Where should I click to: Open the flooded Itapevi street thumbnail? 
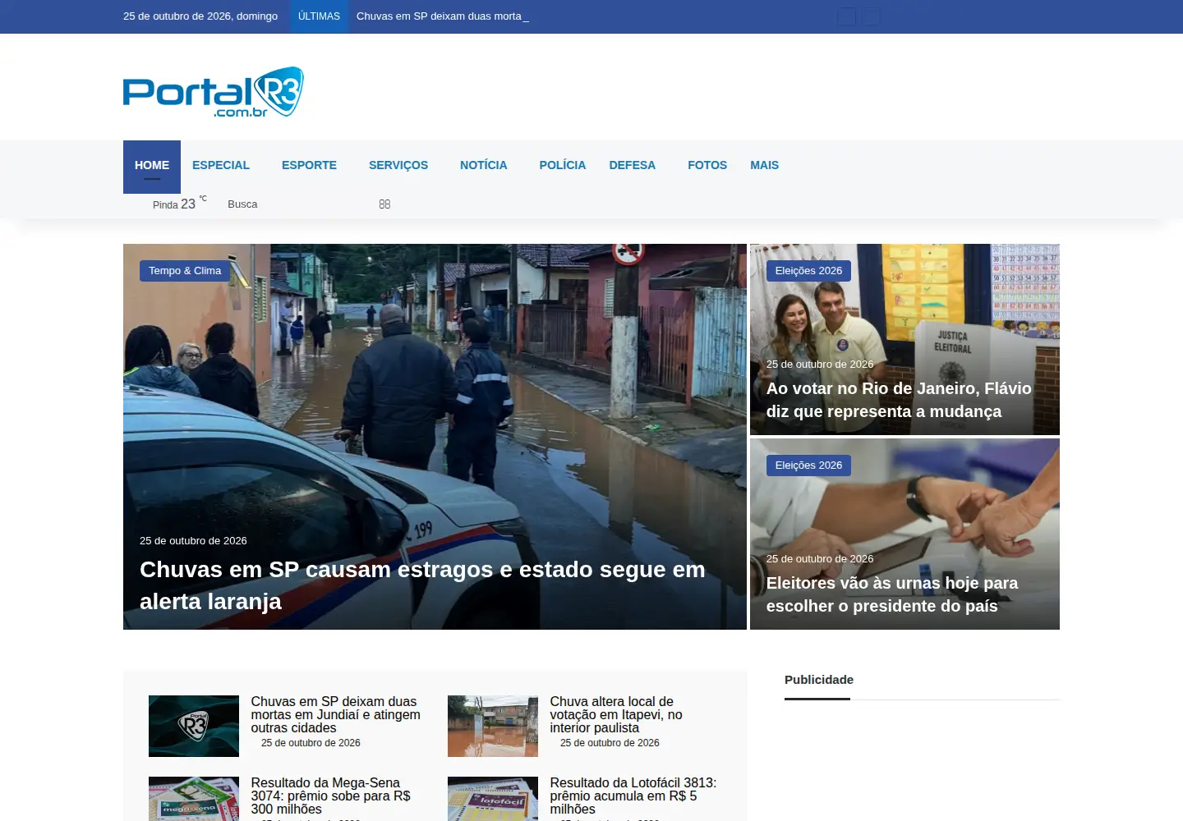click(x=493, y=726)
